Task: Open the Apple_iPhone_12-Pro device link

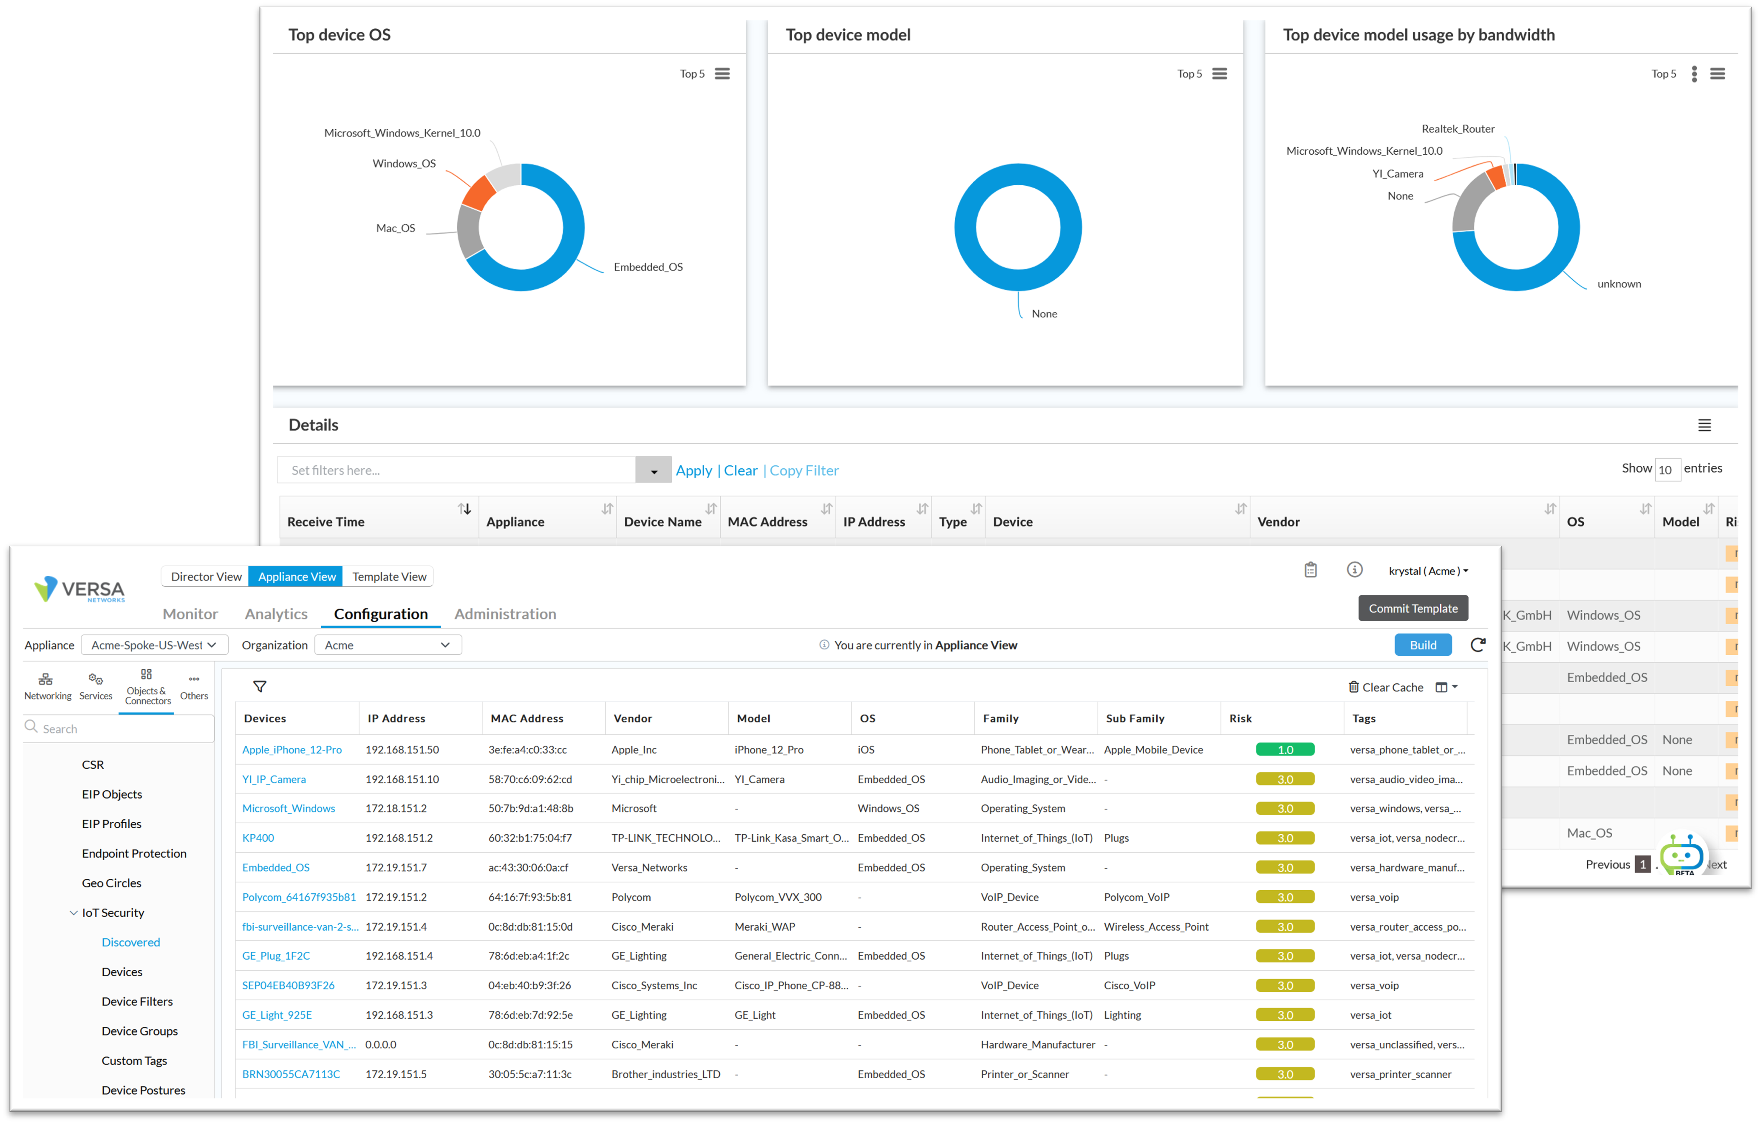Action: coord(292,750)
